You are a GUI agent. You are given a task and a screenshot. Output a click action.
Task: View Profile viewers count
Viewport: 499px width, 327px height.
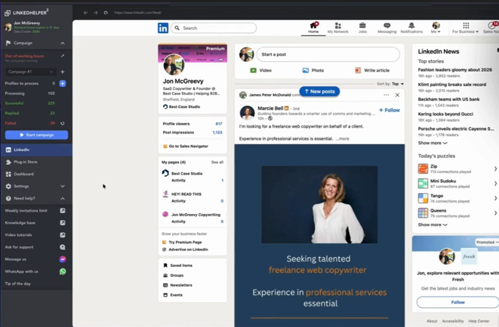click(219, 124)
